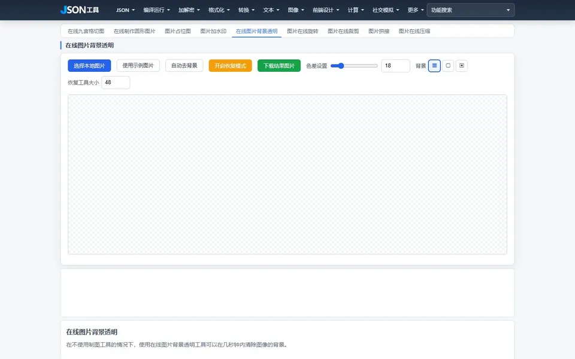Expand the 文本 menu
Screen dimensions: 575x359
[271, 10]
